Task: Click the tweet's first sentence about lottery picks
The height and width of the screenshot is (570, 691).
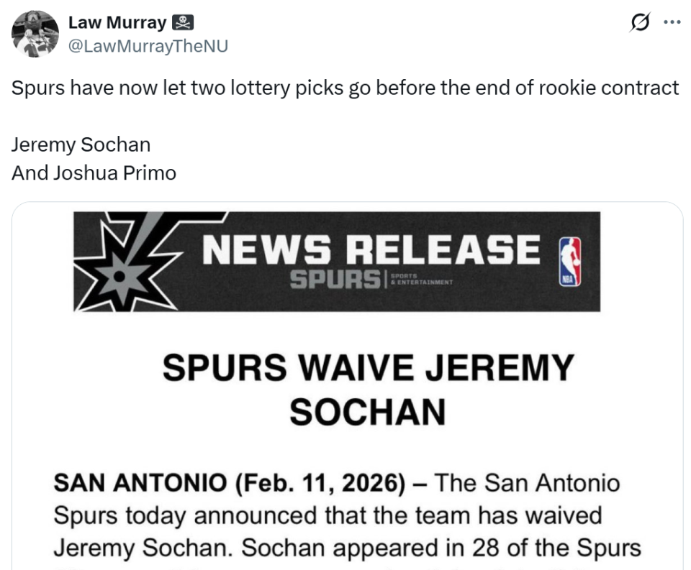Action: coord(345,88)
